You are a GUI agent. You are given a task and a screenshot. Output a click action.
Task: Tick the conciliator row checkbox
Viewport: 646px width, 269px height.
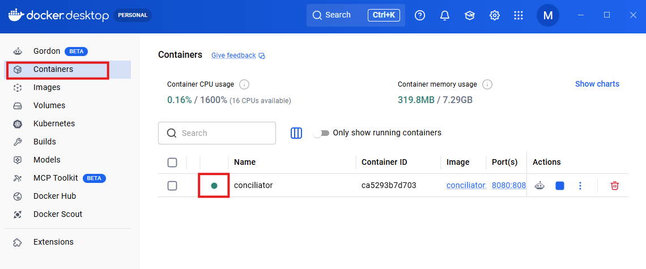[172, 185]
